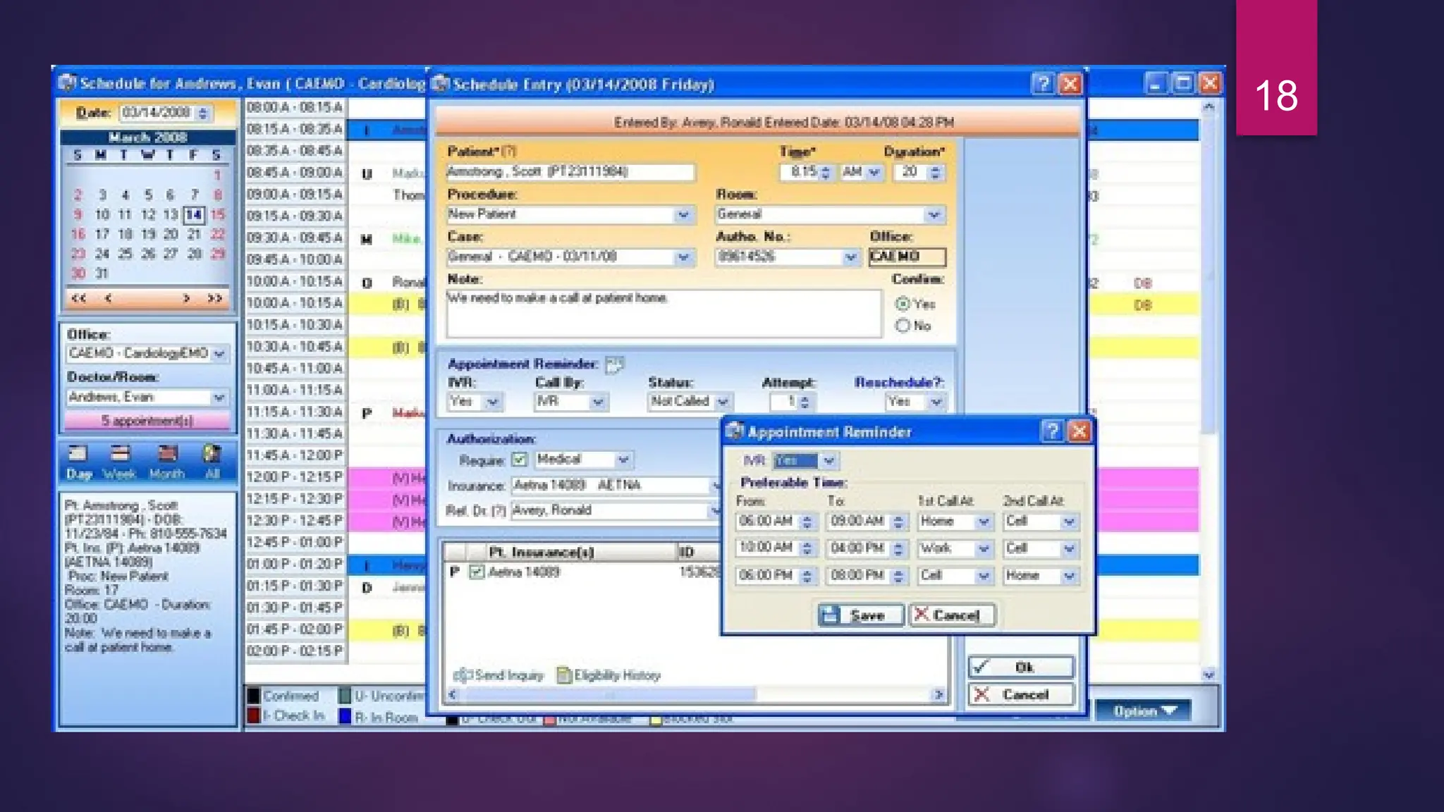The height and width of the screenshot is (812, 1444).
Task: Toggle the Authorization Require checkbox
Action: click(x=520, y=460)
